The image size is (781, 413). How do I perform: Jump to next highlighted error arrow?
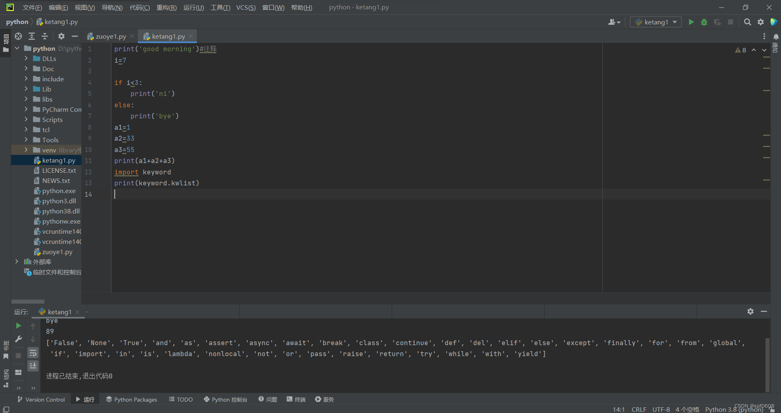764,50
